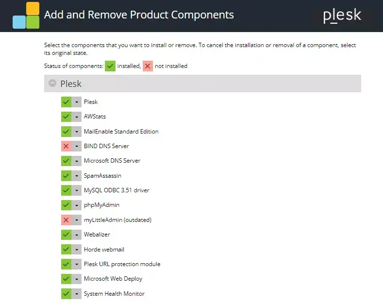Click the red X icon for myLittleAdmin
Viewport: 383px width, 303px height.
tap(66, 220)
